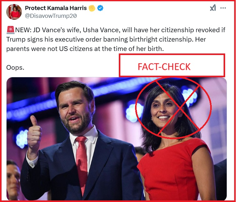Click the blue verified checkmark badge
The height and width of the screenshot is (202, 237).
pos(100,8)
